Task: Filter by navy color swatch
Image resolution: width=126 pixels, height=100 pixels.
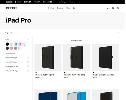Action: (7, 48)
